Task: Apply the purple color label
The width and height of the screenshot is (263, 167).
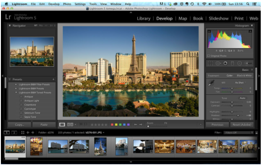Action: point(128,125)
